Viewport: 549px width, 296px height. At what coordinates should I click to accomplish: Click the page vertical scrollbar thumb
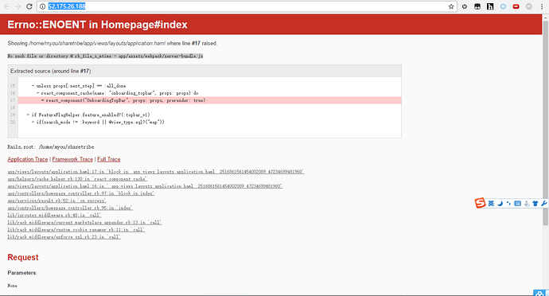[546, 123]
